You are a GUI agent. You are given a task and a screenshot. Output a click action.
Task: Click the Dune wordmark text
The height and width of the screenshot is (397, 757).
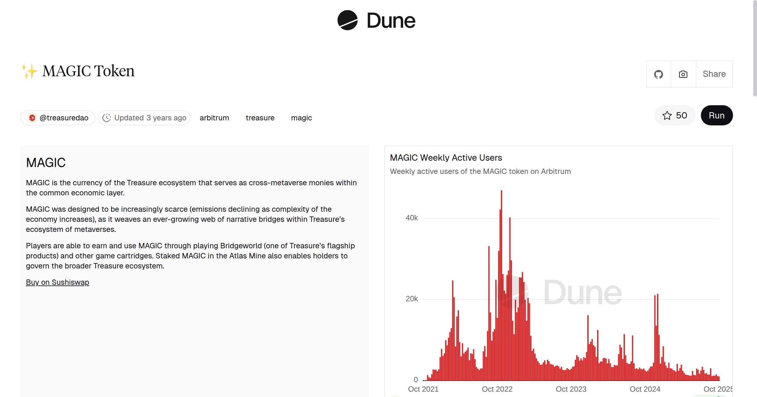coord(391,21)
